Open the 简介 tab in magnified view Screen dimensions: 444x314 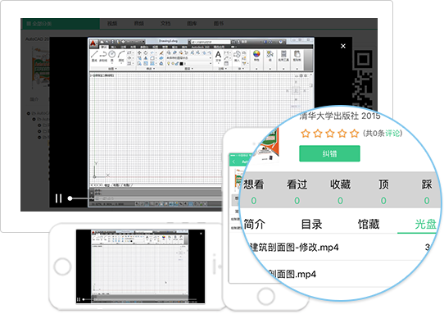coord(254,224)
